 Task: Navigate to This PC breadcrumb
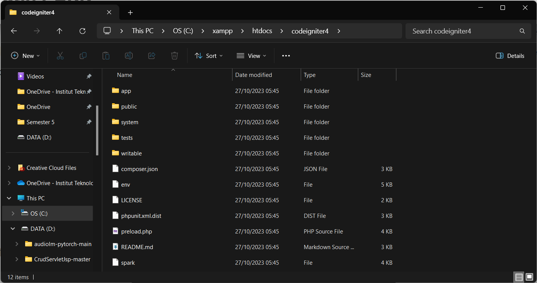[x=143, y=31]
